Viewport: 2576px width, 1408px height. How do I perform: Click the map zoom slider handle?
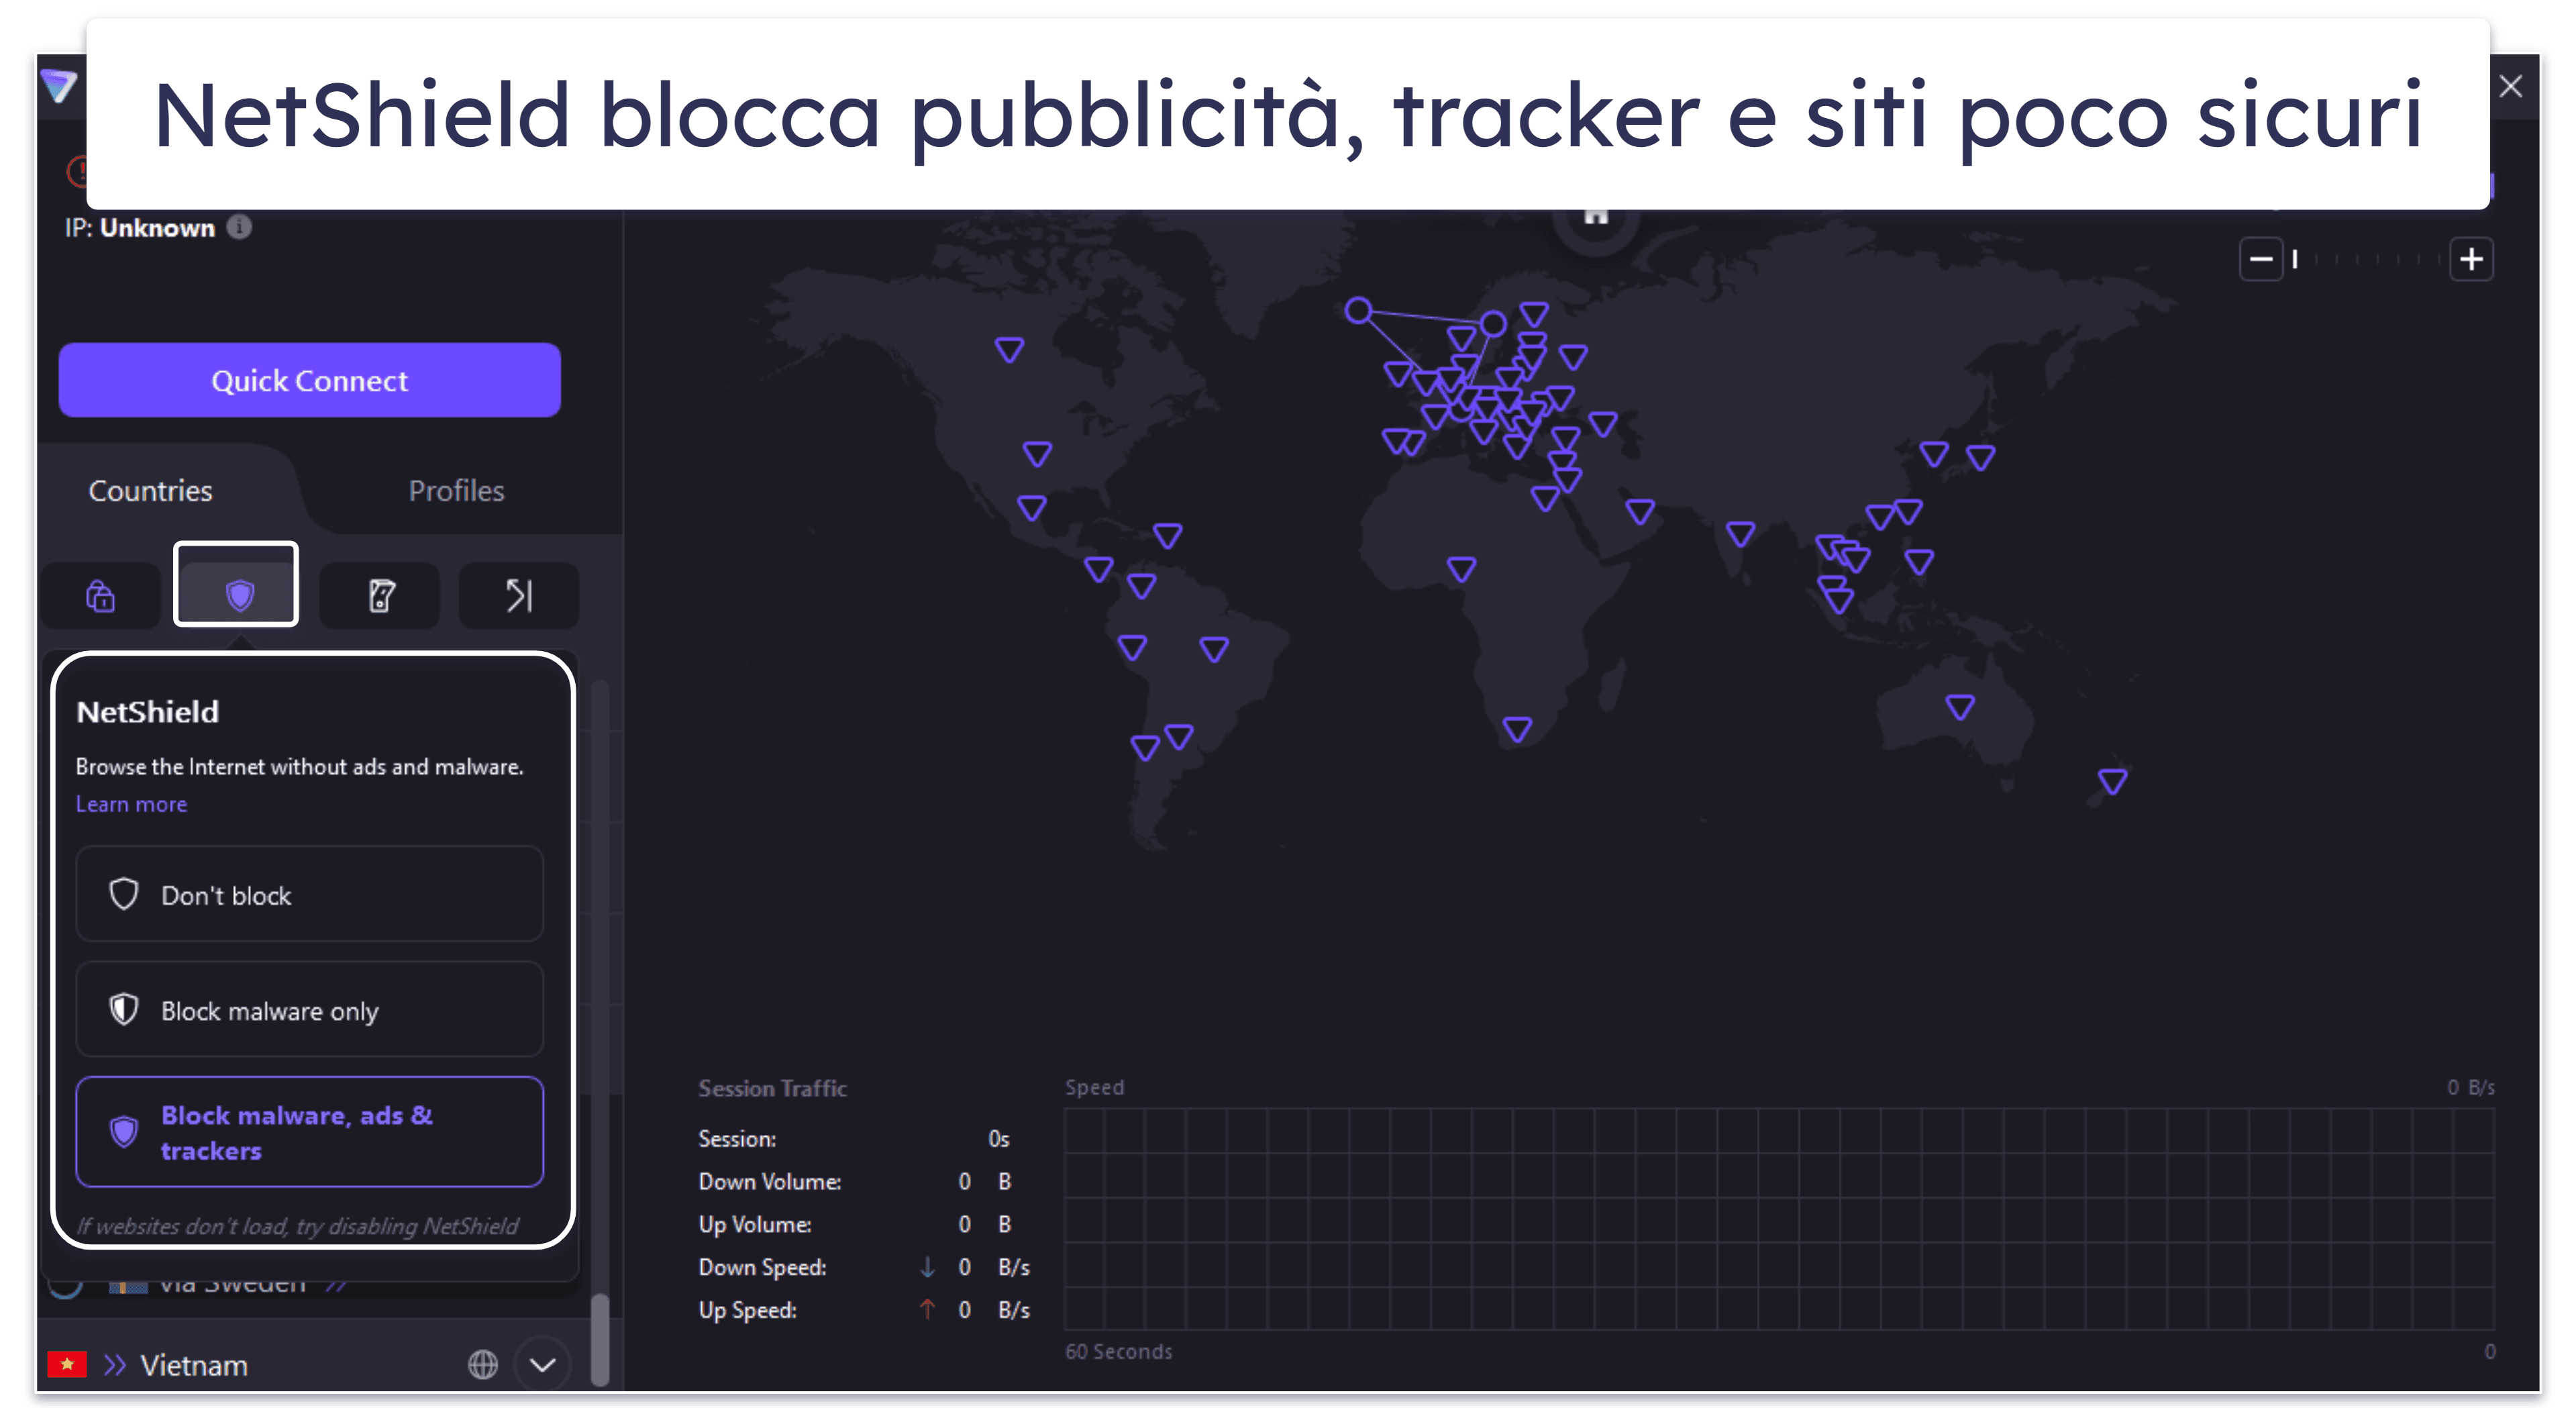click(2295, 259)
